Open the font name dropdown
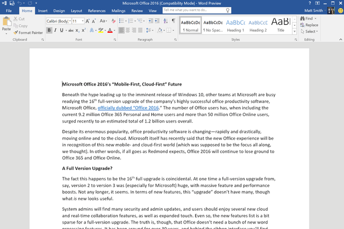 70,21
